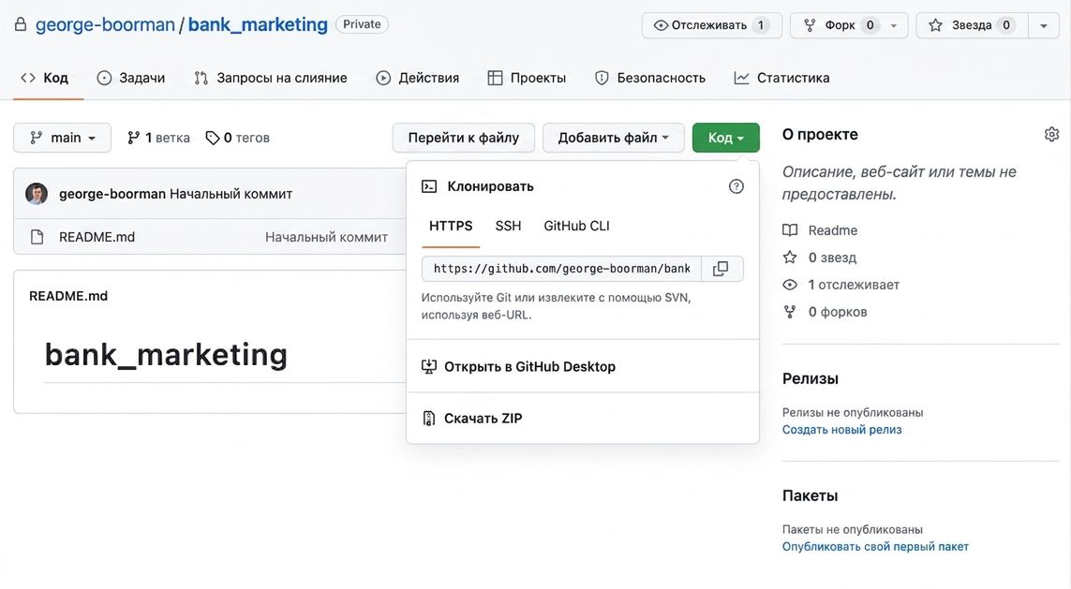The image size is (1071, 589).
Task: Click the 1 отслеживает link
Action: (854, 285)
